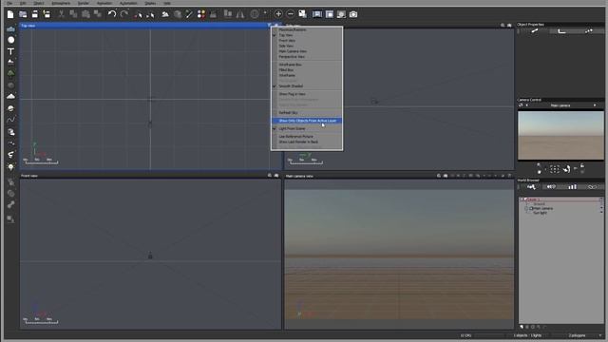Image resolution: width=608 pixels, height=342 pixels.
Task: Open the File menu
Action: tap(9, 3)
